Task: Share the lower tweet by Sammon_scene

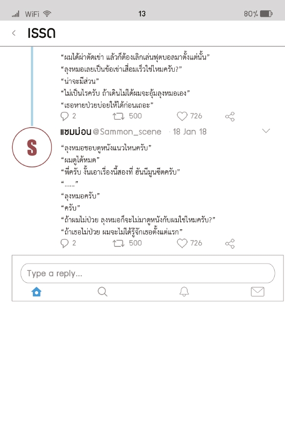Action: [230, 243]
